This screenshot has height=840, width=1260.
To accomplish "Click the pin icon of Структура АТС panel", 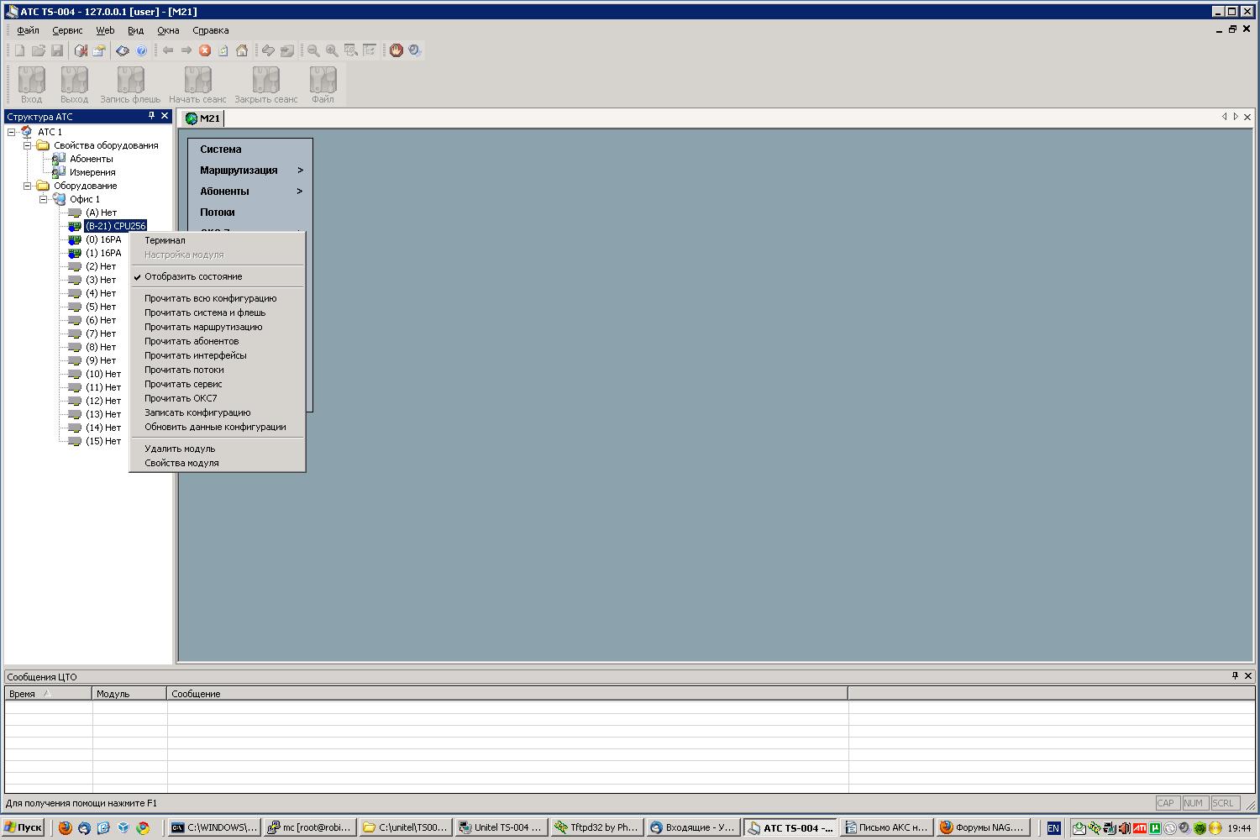I will click(x=152, y=116).
